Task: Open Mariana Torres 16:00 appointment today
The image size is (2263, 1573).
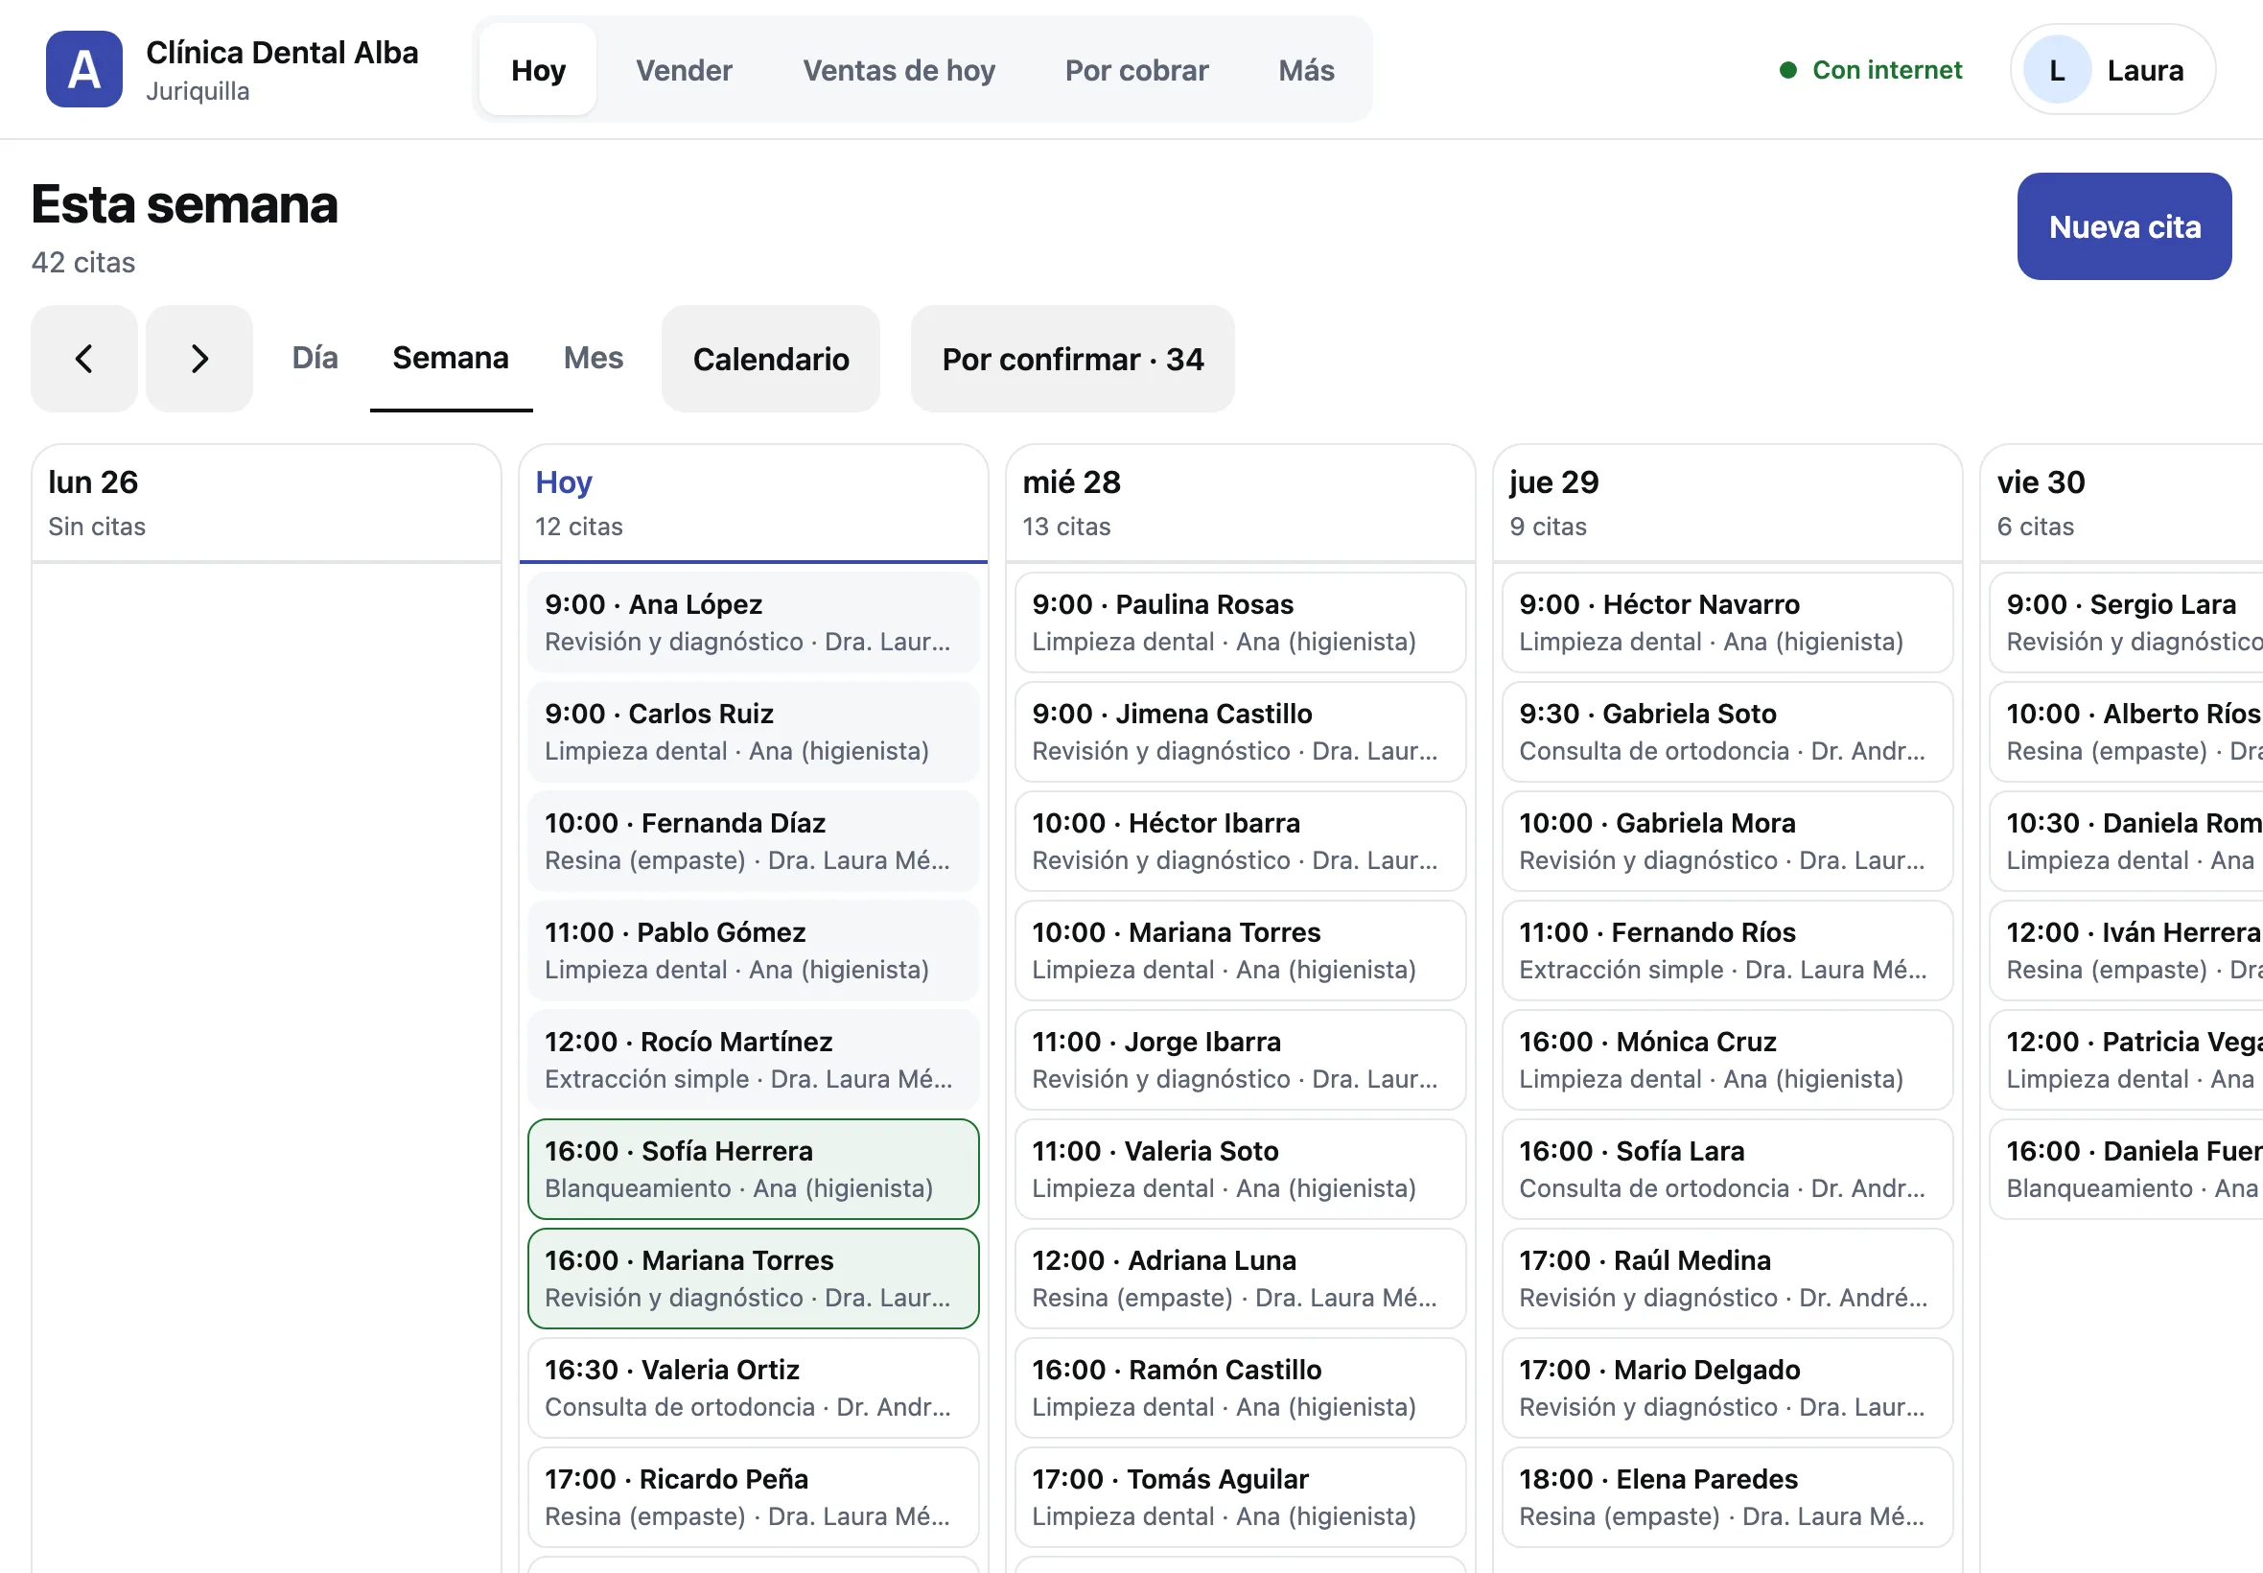Action: [753, 1280]
